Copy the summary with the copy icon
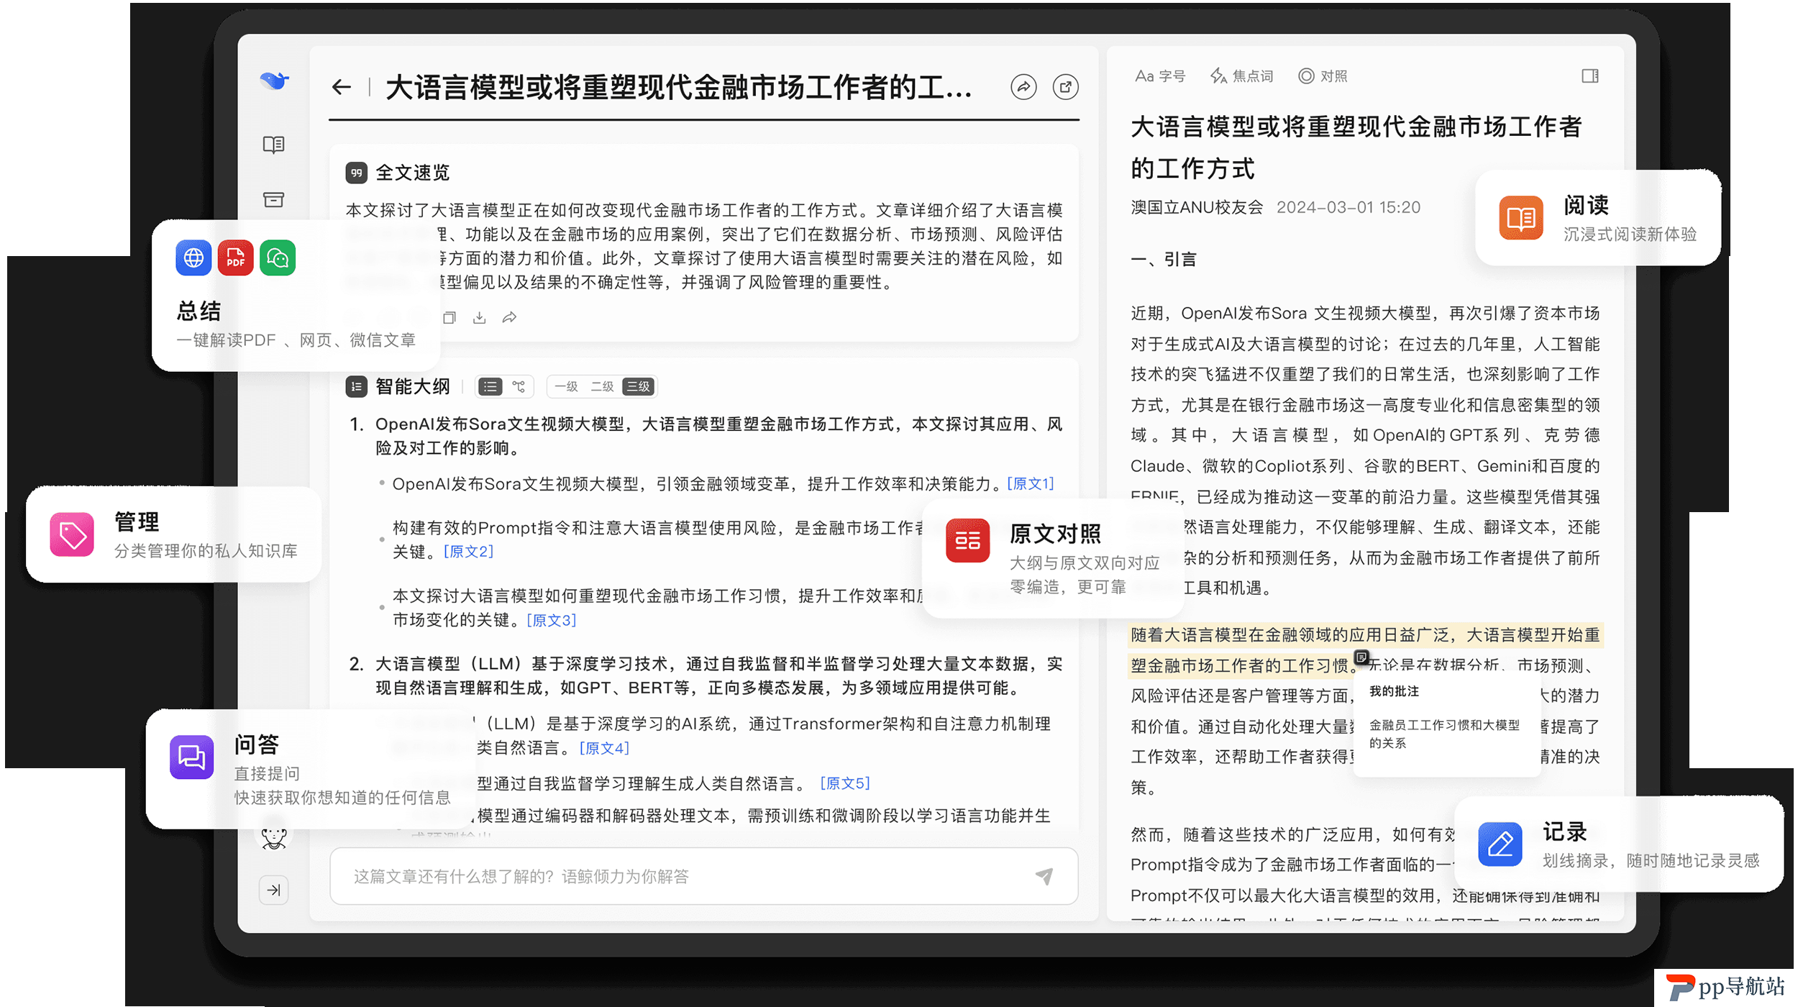The image size is (1798, 1007). (449, 317)
